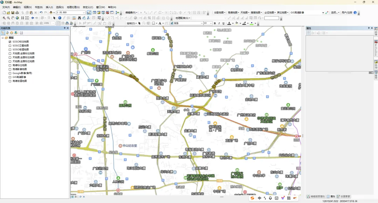The width and height of the screenshot is (378, 203).
Task: Open the font size 10 dropdown
Action: coord(211,23)
